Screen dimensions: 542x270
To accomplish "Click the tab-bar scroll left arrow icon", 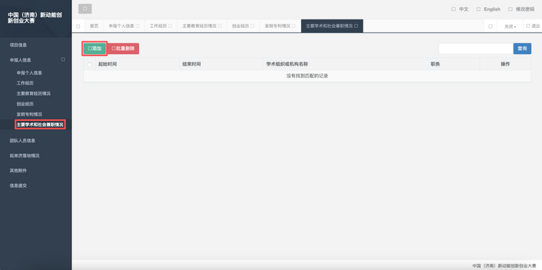I will (x=78, y=26).
